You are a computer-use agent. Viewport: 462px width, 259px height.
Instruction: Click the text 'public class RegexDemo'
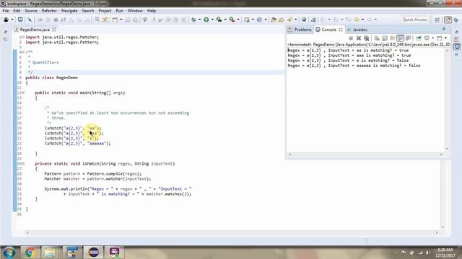[x=51, y=78]
